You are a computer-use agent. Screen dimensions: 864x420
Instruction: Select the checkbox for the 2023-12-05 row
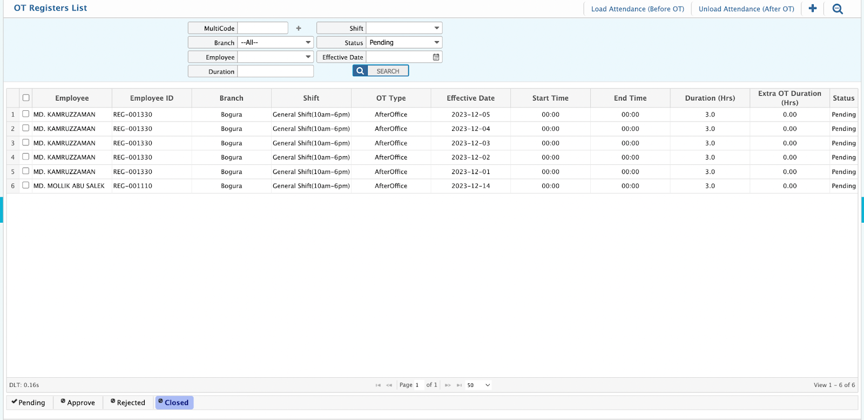tap(26, 114)
